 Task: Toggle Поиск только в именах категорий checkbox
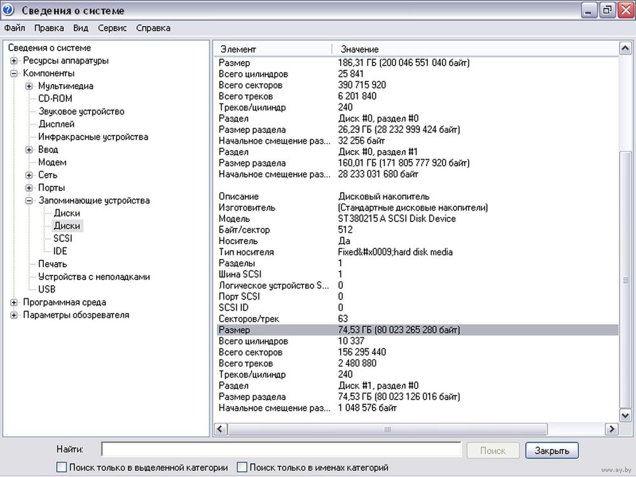242,467
